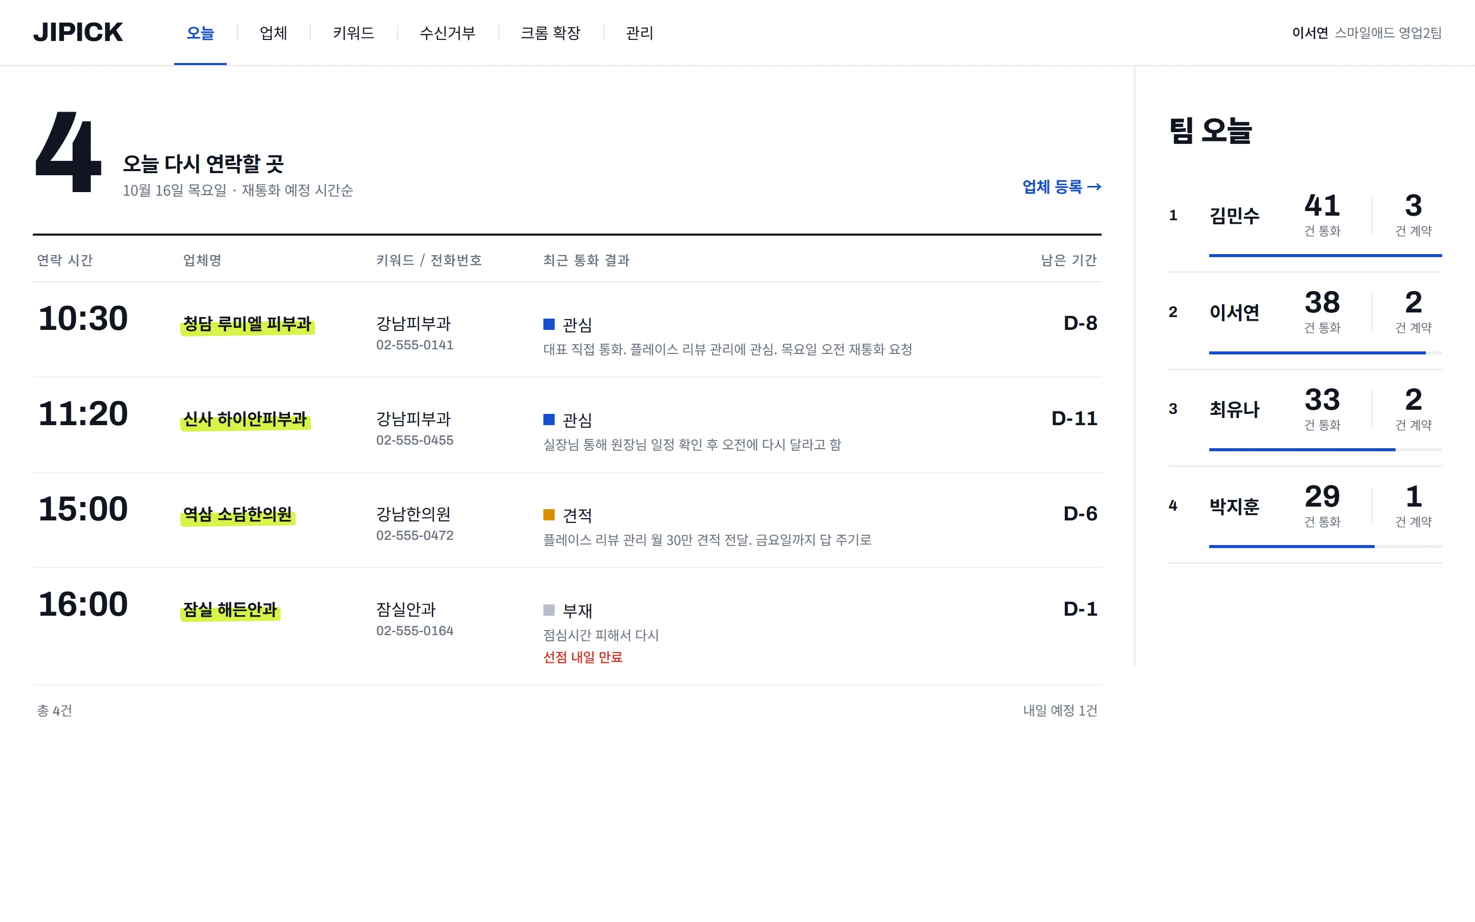Click phone number 02-555-0455

click(414, 441)
